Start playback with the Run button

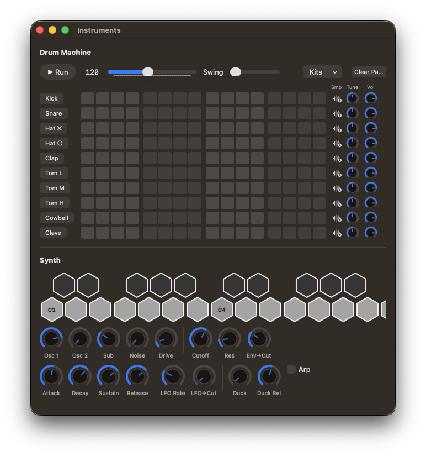coord(58,72)
